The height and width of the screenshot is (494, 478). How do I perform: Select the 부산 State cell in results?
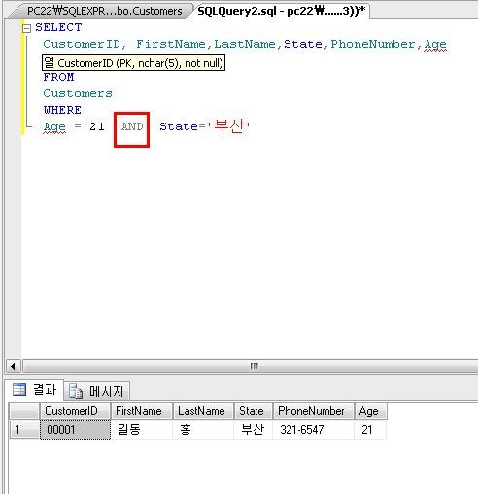pos(254,430)
